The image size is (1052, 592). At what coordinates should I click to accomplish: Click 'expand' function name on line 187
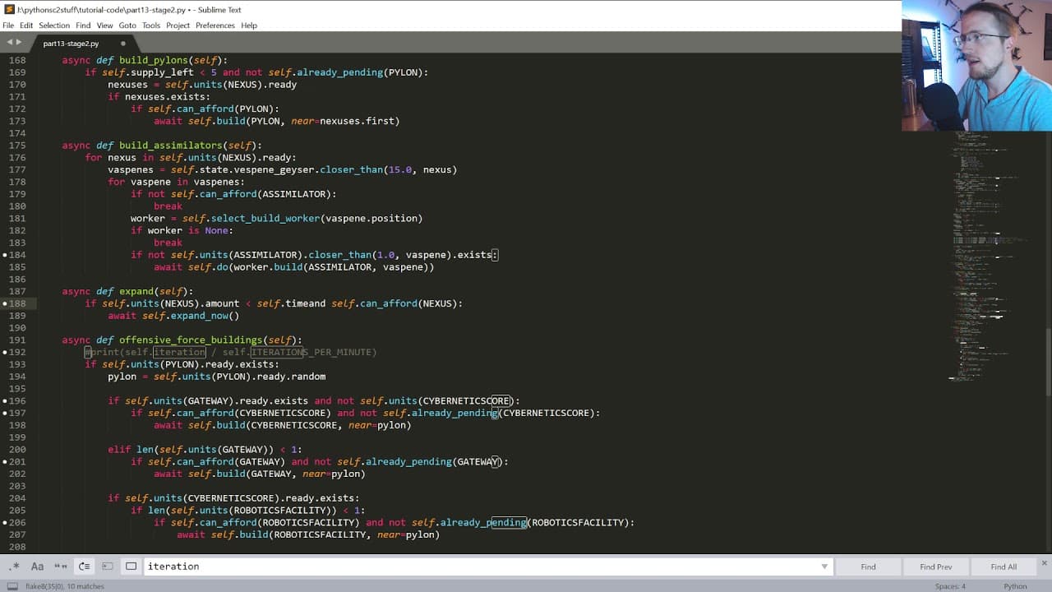(136, 291)
